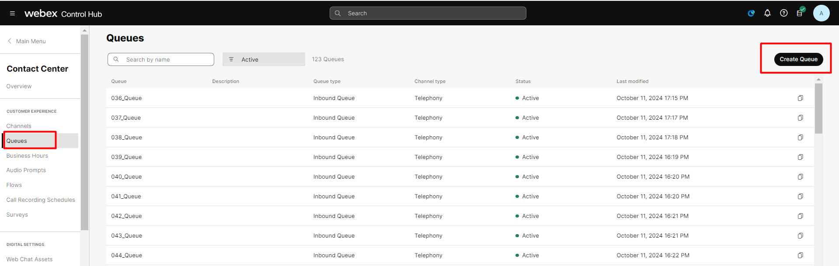The height and width of the screenshot is (266, 839).
Task: Open the task list icon in header
Action: coord(800,12)
